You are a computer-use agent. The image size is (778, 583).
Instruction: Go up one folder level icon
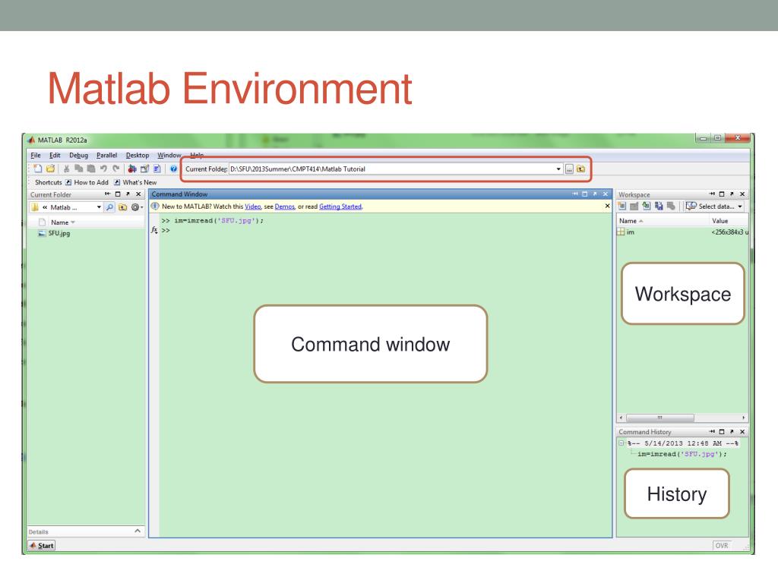(x=580, y=169)
